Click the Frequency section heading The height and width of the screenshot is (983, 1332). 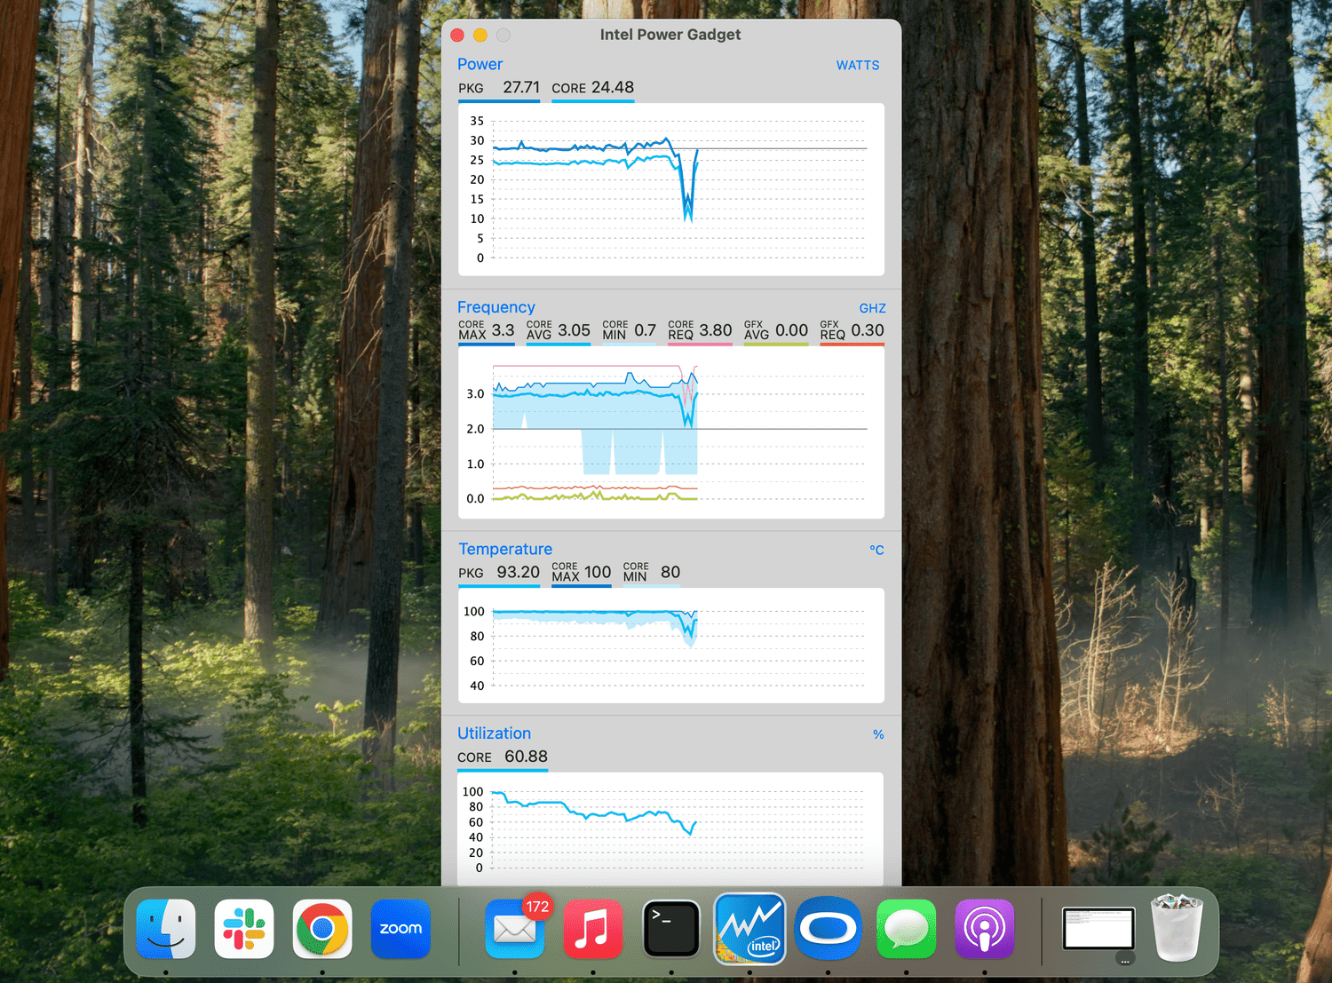[496, 307]
